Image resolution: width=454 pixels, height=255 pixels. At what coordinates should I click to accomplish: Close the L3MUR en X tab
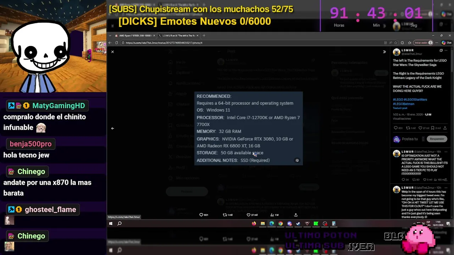click(198, 35)
